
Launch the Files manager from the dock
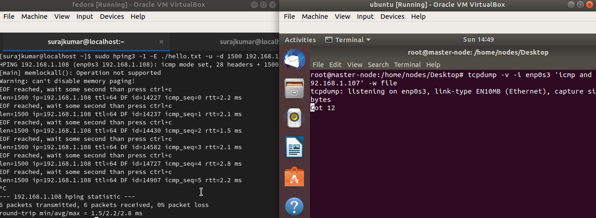click(x=294, y=89)
